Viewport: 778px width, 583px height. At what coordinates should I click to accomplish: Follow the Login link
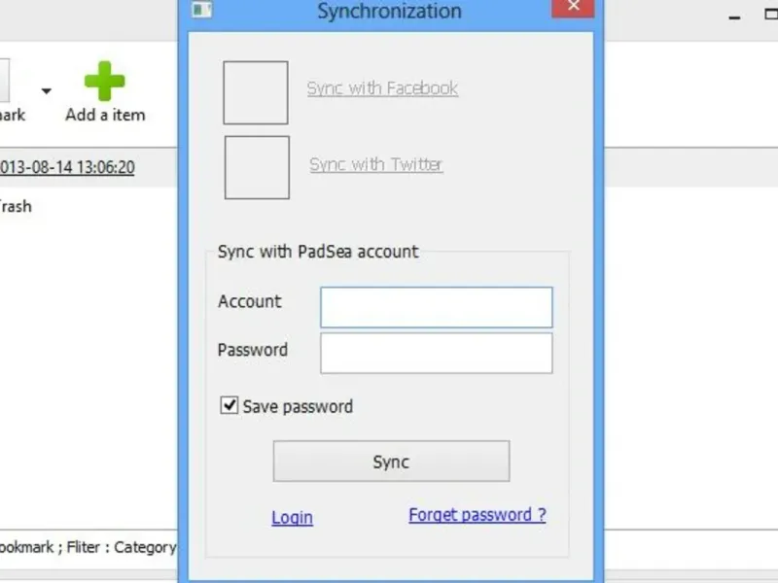(292, 517)
